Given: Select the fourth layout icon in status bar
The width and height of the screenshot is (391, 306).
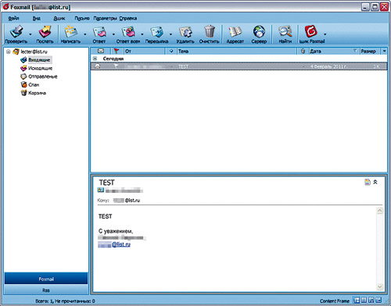Looking at the screenshot, I should point(378,300).
